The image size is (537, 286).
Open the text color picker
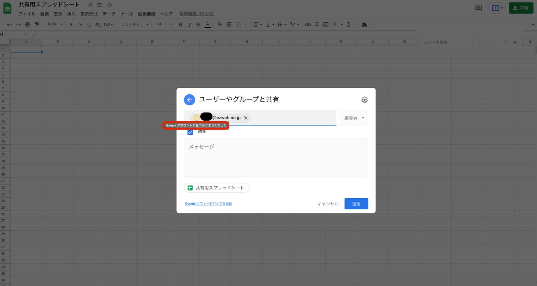(x=207, y=24)
